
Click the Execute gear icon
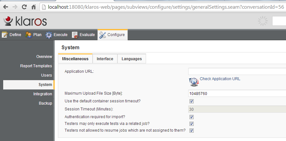[49, 35]
